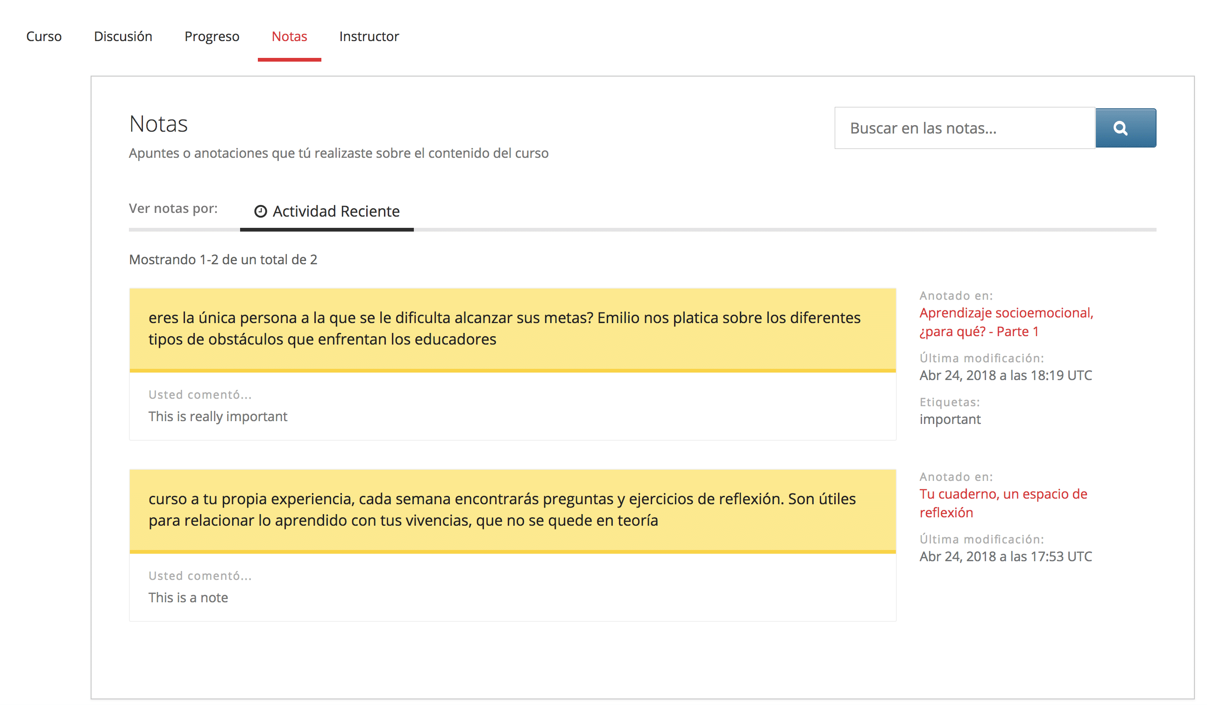Click the 'Etiquetas:' label
Screen dimensions: 1207x705
pos(949,402)
